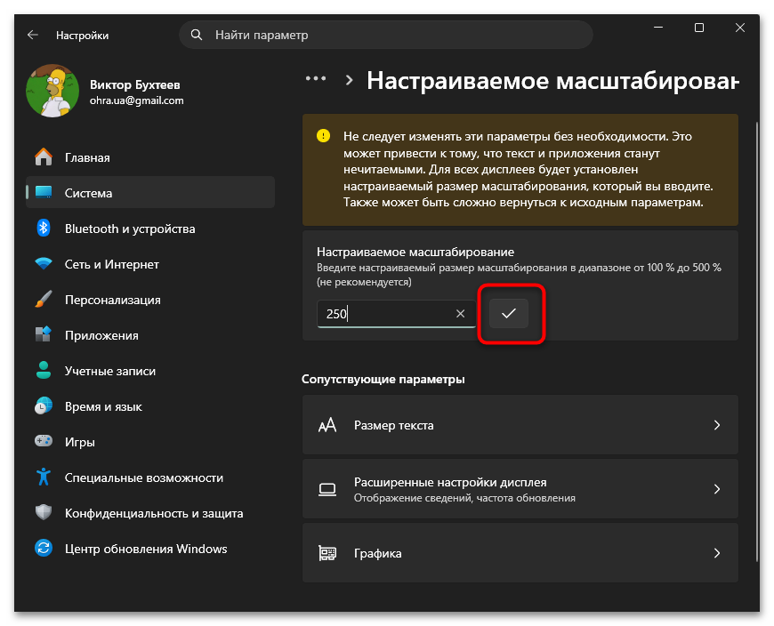This screenshot has width=774, height=626.
Task: Open Центр обновления Windows
Action: point(150,548)
